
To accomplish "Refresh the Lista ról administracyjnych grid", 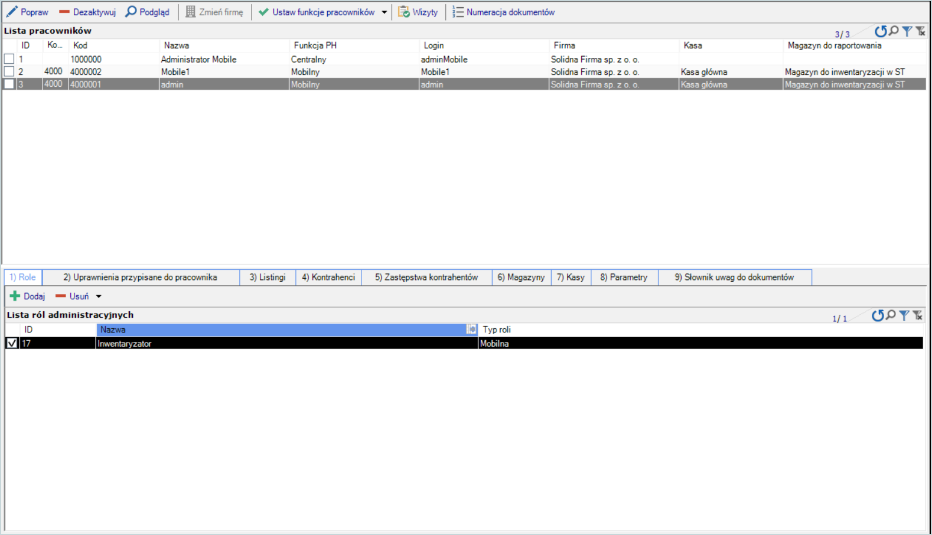I will (878, 315).
